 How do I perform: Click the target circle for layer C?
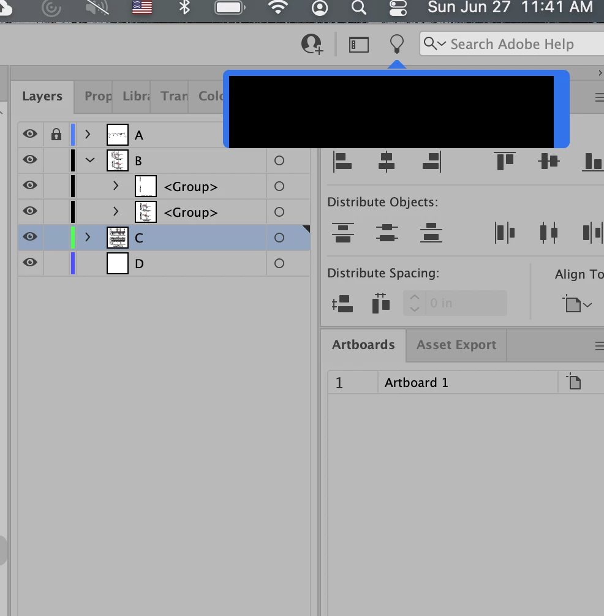point(279,238)
